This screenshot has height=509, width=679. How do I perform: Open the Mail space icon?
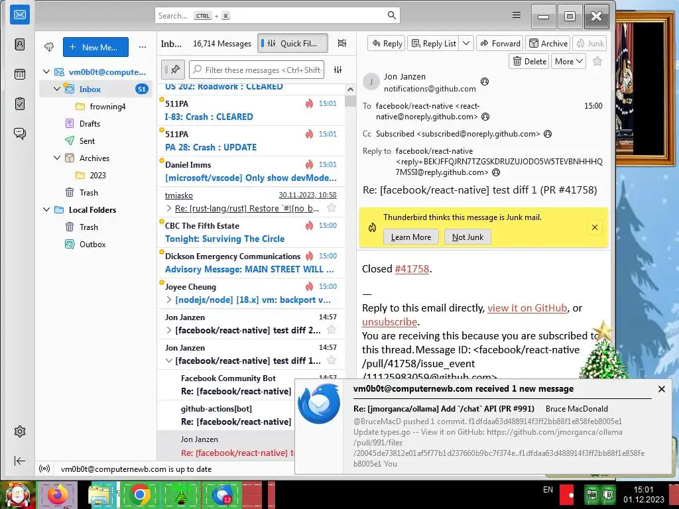[20, 15]
